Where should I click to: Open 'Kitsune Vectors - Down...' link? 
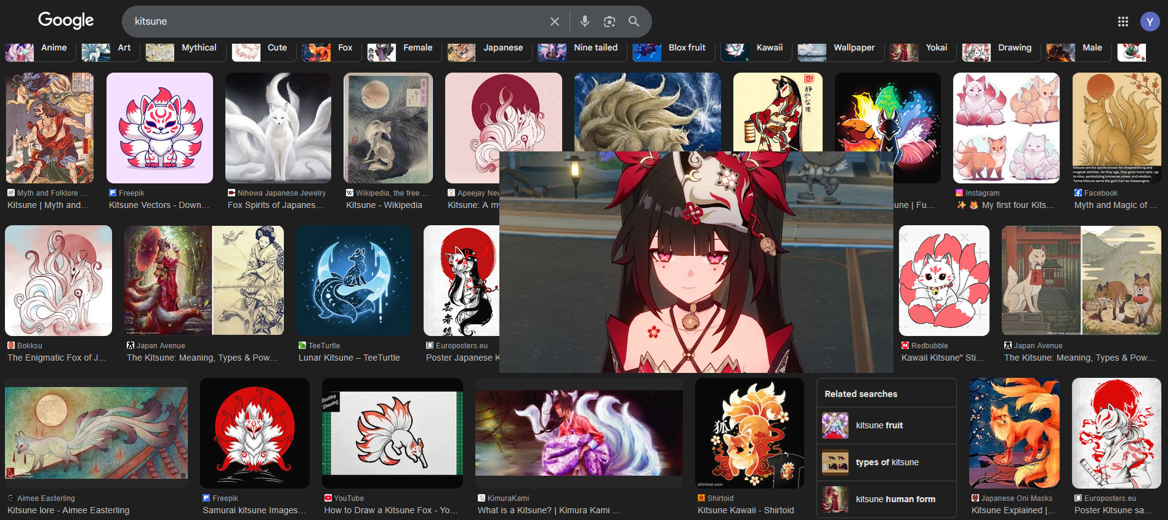pos(159,205)
